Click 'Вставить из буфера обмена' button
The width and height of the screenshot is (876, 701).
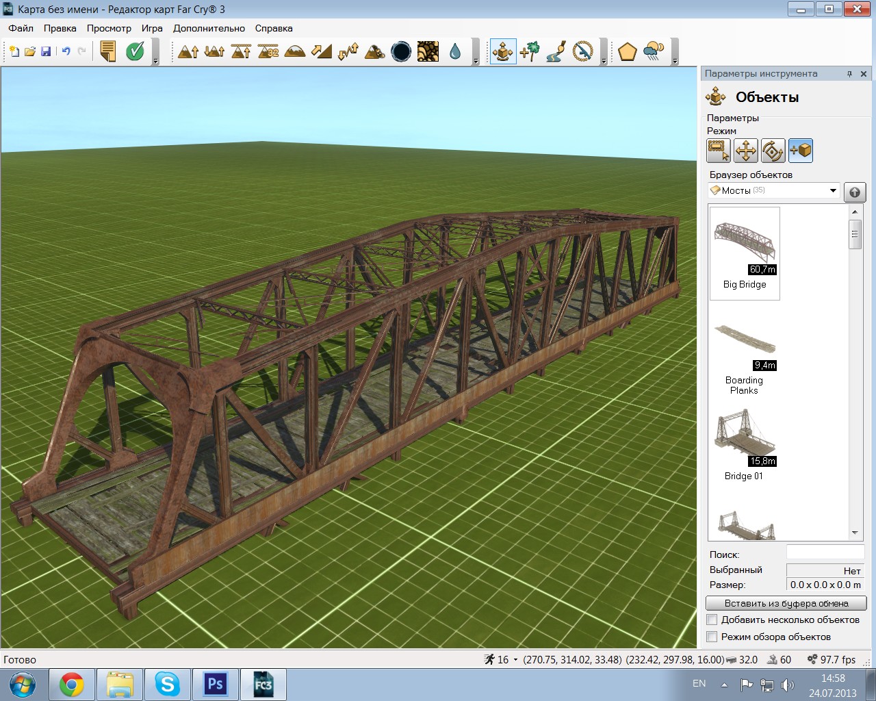click(786, 603)
